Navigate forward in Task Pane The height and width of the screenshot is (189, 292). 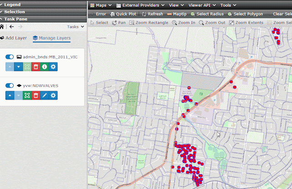pyautogui.click(x=20, y=26)
